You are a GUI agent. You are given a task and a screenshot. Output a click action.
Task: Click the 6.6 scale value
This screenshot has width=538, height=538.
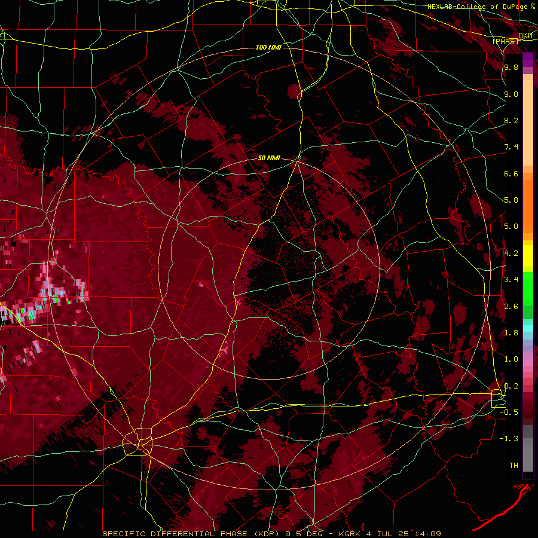point(511,173)
